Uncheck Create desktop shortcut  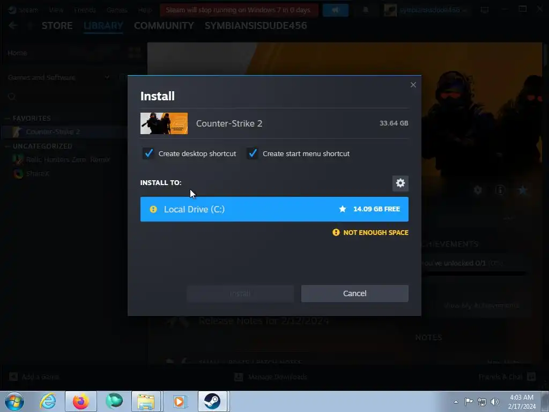pyautogui.click(x=149, y=153)
